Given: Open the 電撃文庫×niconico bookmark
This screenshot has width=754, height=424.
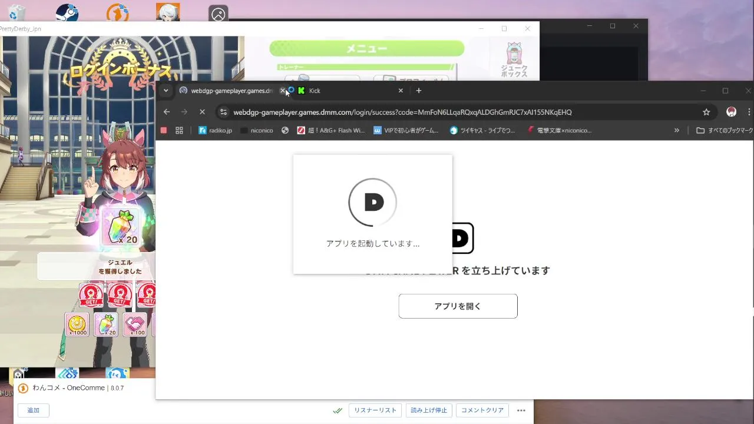Looking at the screenshot, I should (559, 130).
